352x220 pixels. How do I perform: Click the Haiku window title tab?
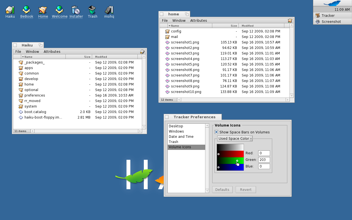(28, 45)
